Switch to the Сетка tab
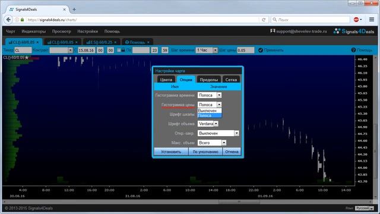The width and height of the screenshot is (380, 214). pyautogui.click(x=231, y=80)
